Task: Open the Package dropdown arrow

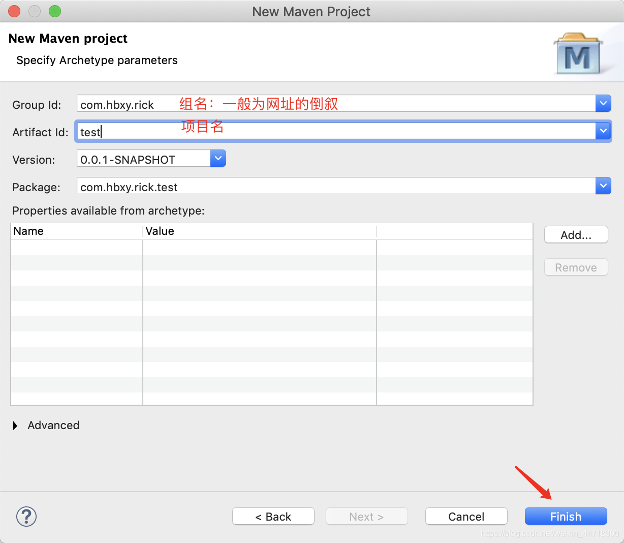Action: click(603, 186)
